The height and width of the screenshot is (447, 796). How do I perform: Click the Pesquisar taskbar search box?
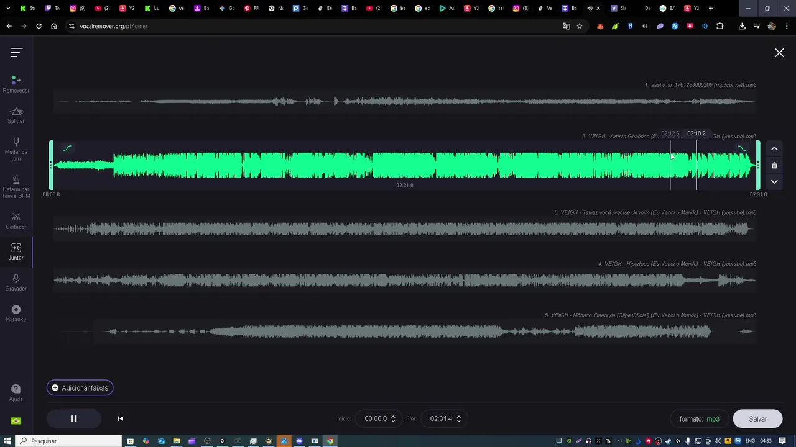pyautogui.click(x=68, y=441)
